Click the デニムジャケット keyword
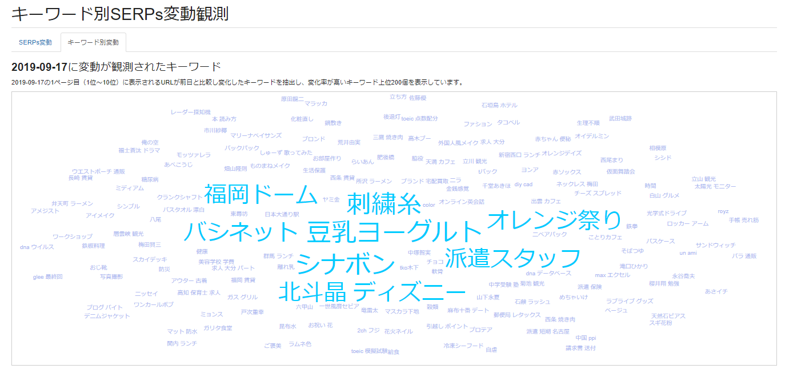This screenshot has width=789, height=389. 107,316
